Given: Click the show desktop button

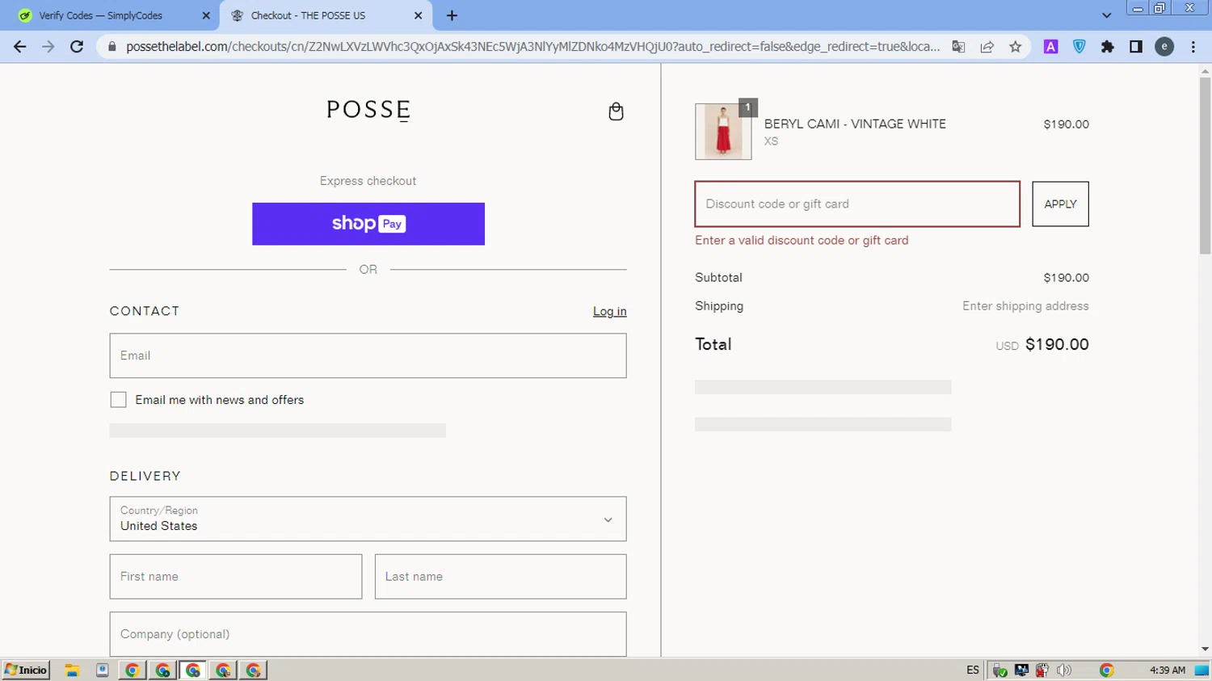Looking at the screenshot, I should 1201,670.
